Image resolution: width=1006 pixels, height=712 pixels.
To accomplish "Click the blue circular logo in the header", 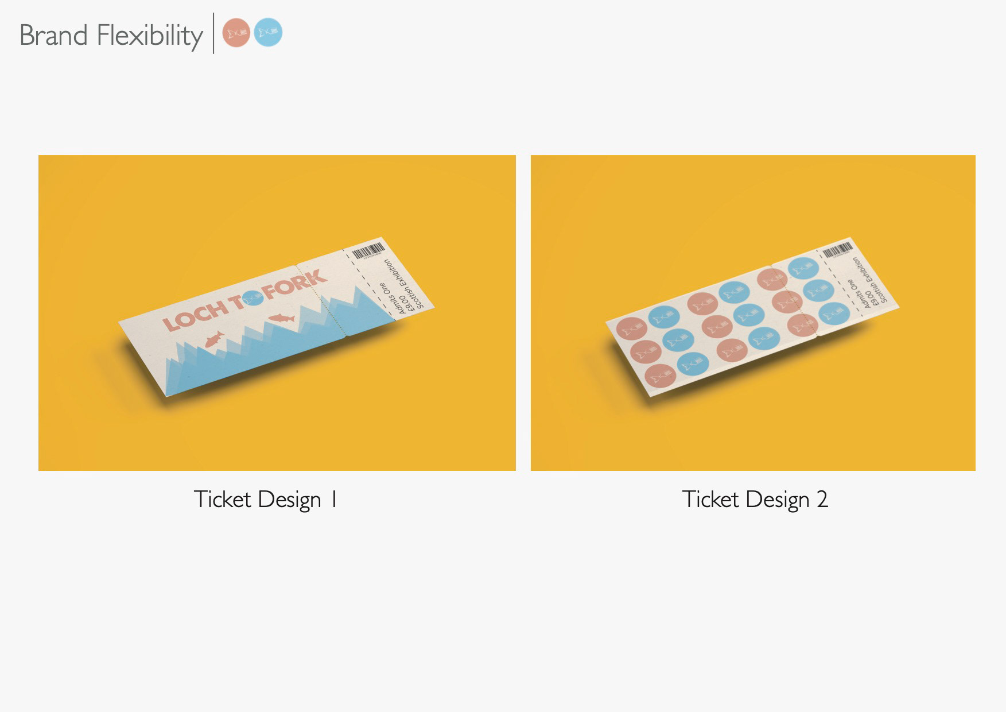I will [268, 33].
